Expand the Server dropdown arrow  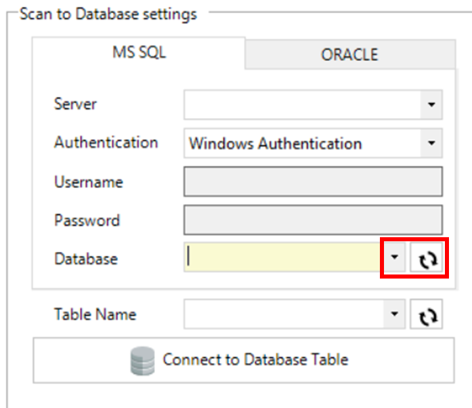point(431,105)
